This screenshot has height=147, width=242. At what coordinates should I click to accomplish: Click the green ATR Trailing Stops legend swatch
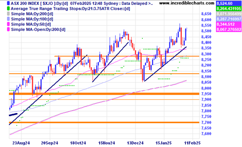[x=8, y=8]
